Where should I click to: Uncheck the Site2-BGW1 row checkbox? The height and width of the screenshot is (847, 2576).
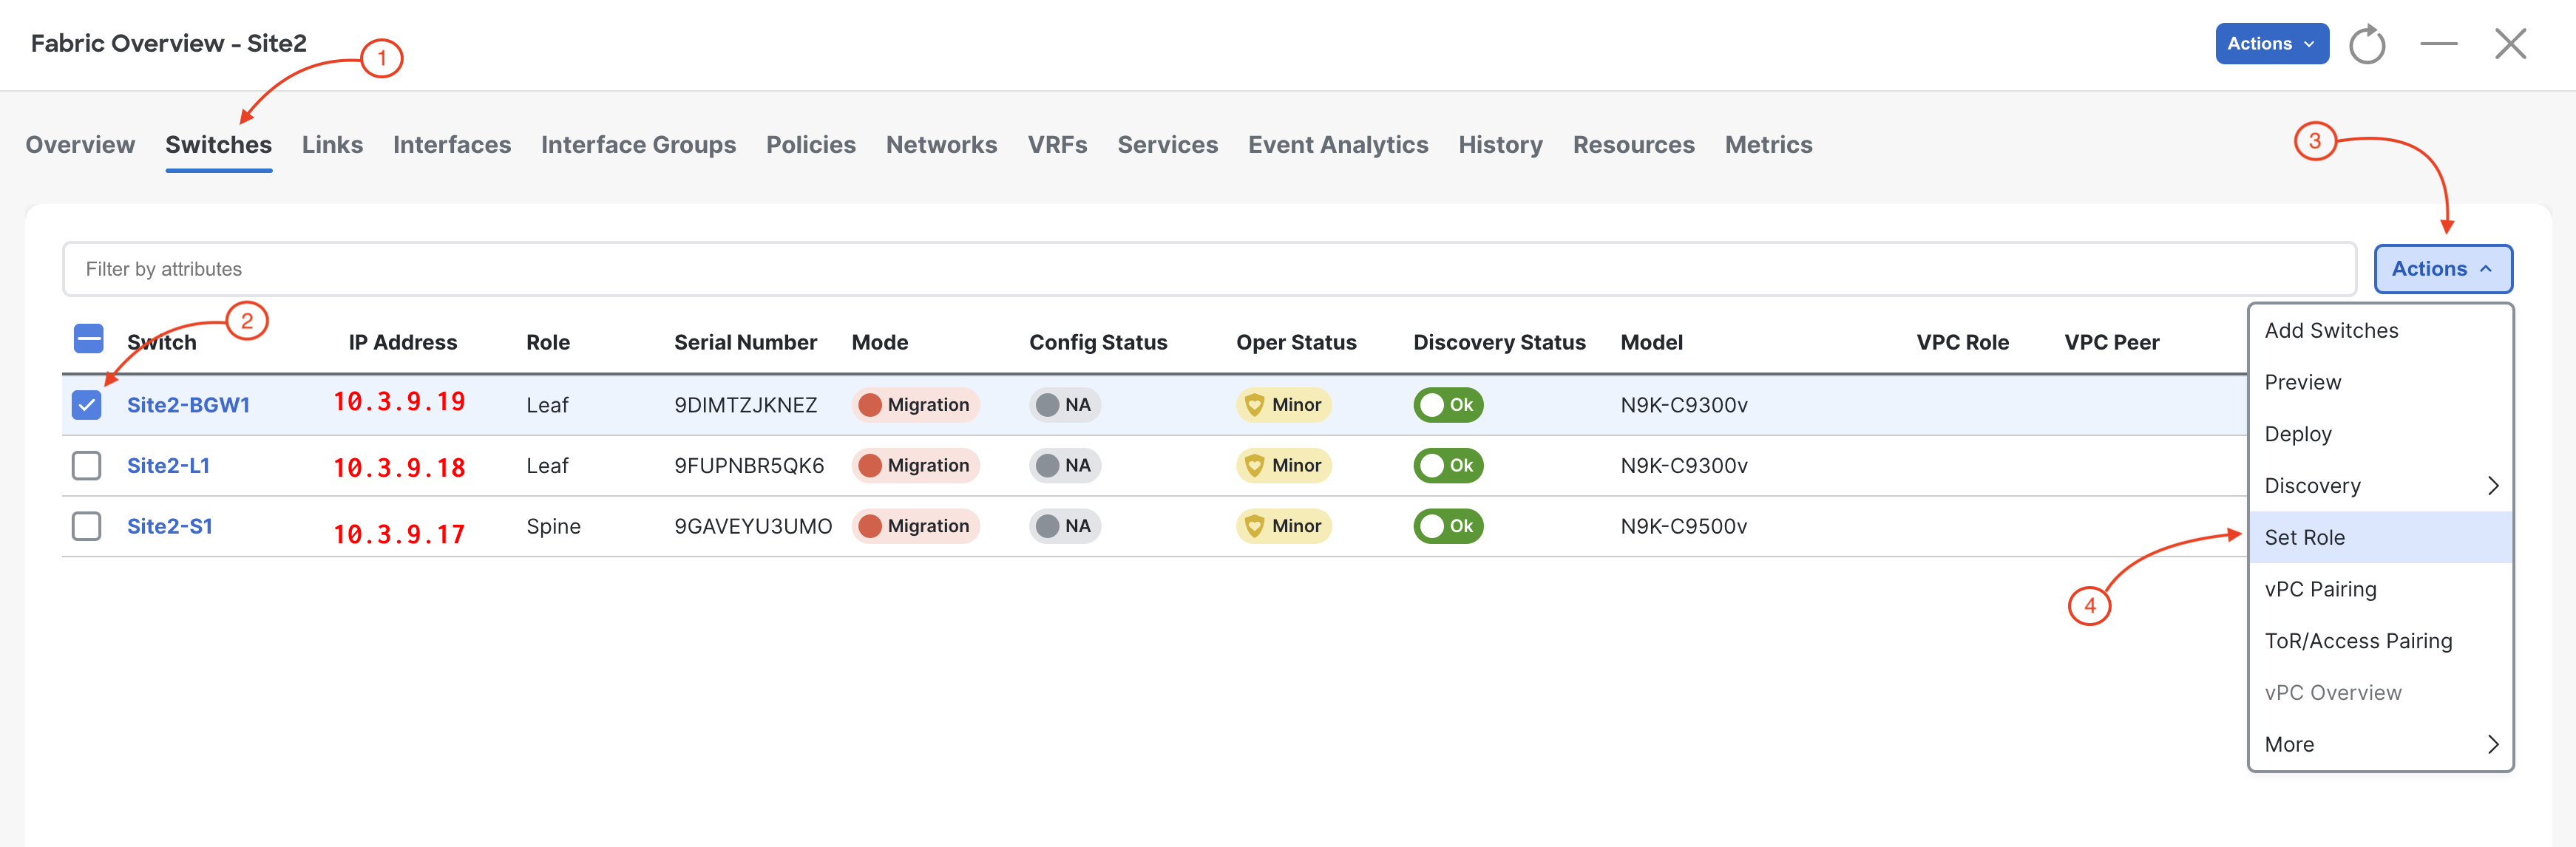pos(87,405)
